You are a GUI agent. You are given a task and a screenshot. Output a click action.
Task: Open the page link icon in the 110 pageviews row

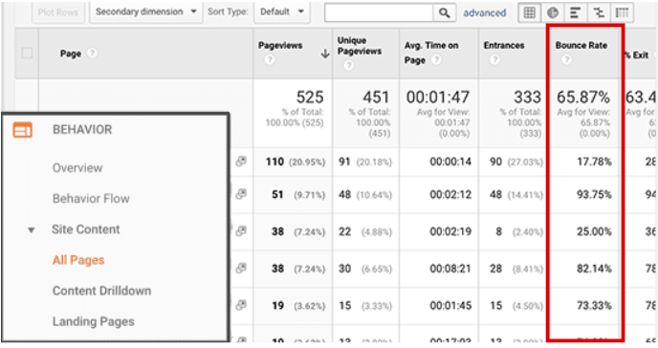[x=241, y=161]
